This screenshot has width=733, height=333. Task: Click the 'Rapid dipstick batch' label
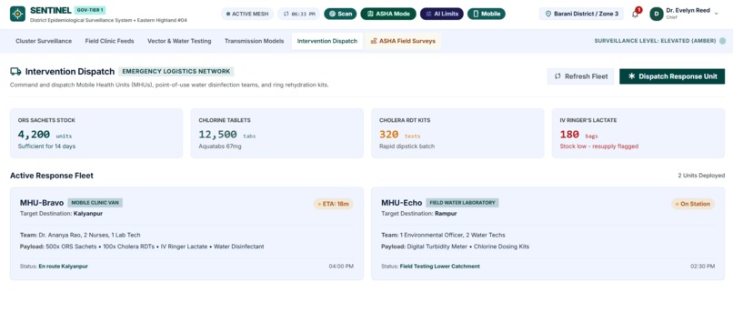[x=407, y=146]
